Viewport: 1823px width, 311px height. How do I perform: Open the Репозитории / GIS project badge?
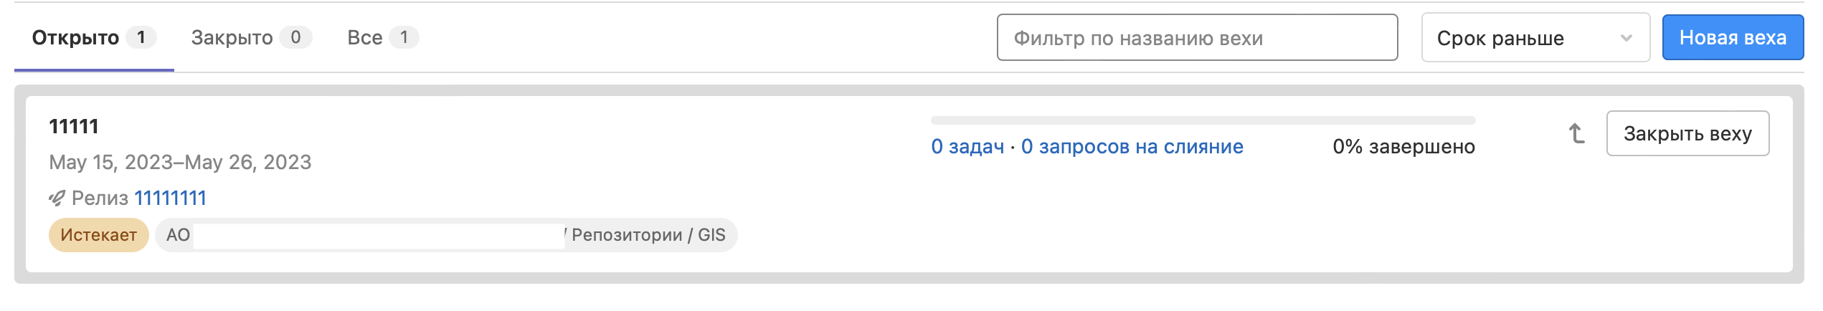[x=648, y=235]
